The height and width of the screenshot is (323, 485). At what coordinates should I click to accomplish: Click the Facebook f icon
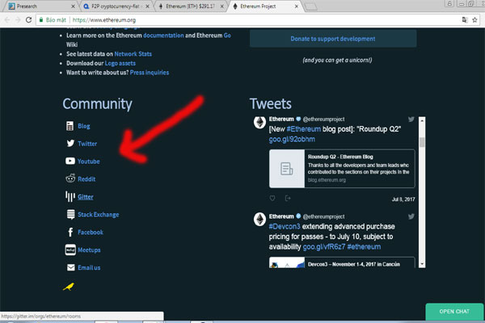coord(70,232)
